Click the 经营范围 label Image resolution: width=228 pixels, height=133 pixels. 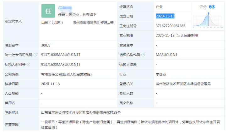pyautogui.click(x=12, y=125)
